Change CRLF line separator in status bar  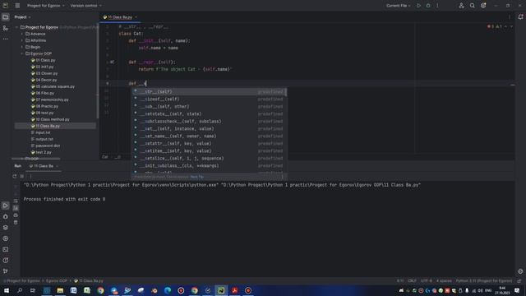click(x=412, y=280)
